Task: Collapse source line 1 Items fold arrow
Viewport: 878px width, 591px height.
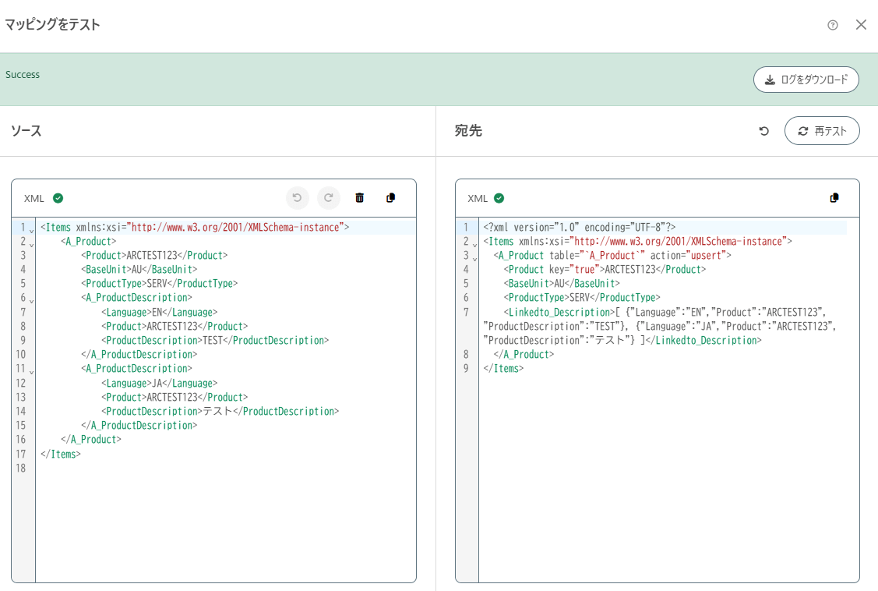Action: click(31, 230)
